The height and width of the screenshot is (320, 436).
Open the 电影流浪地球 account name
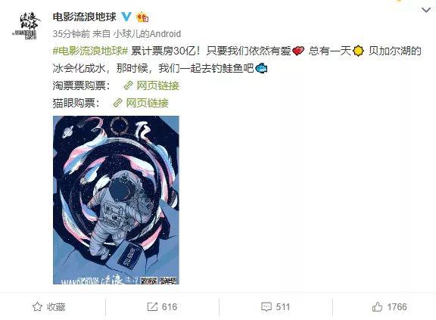(85, 17)
